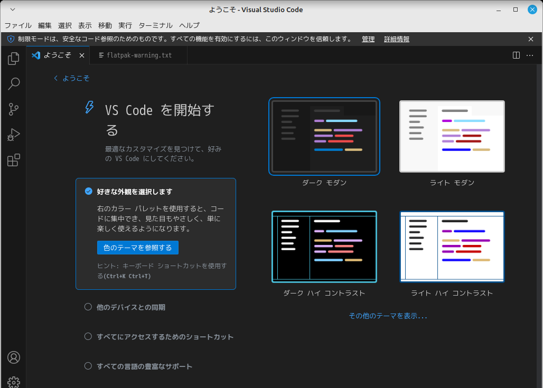Select the 他のデバイスとの同期 step circle
Screen dimensions: 543x388
[x=88, y=307]
